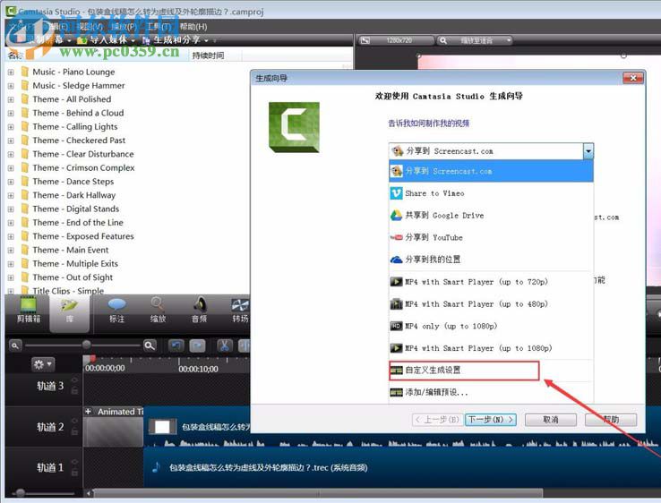Toggle visibility eye of 轨道 3
The image size is (661, 503).
tap(74, 380)
